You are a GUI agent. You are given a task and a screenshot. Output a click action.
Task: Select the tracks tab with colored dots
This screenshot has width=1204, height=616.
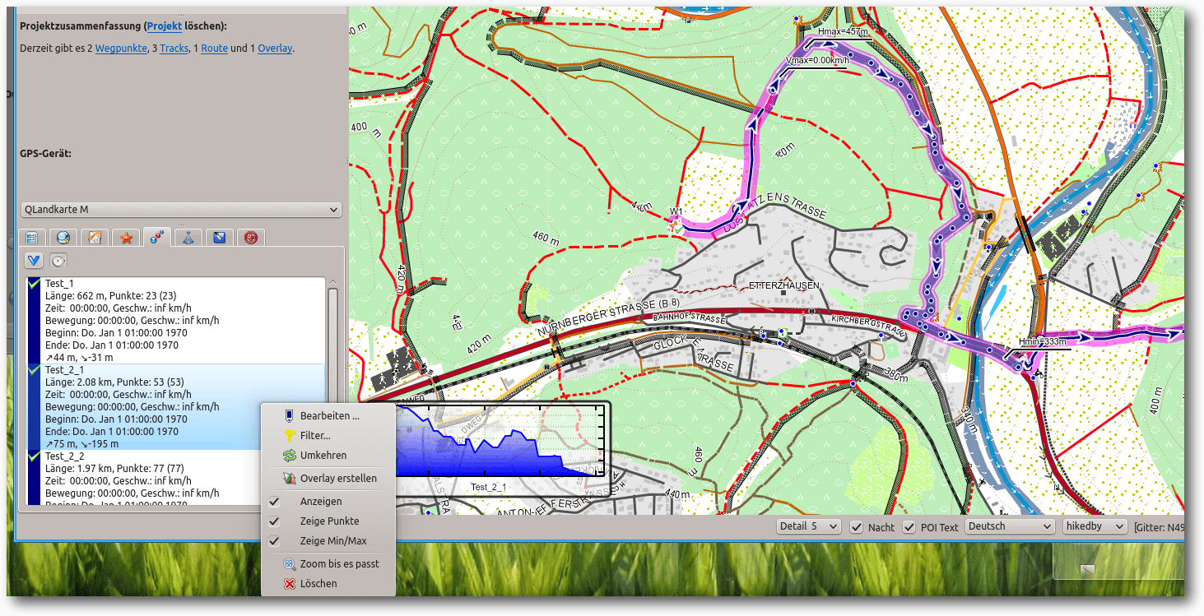157,238
